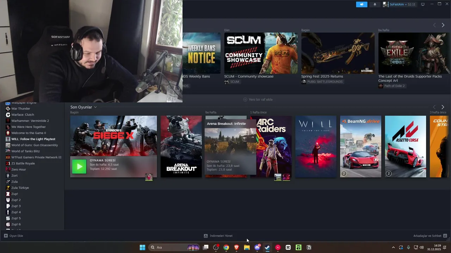Select WILL: Follow the Light Playtest
The width and height of the screenshot is (451, 253).
click(x=33, y=139)
